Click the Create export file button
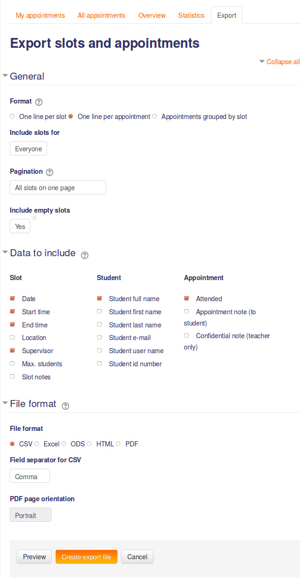306x578 pixels. tap(86, 556)
